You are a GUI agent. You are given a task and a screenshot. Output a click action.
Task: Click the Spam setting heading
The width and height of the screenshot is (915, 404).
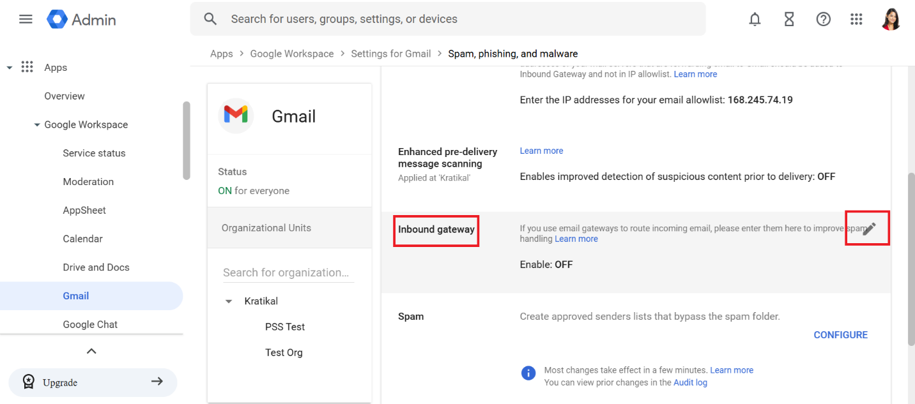(411, 317)
